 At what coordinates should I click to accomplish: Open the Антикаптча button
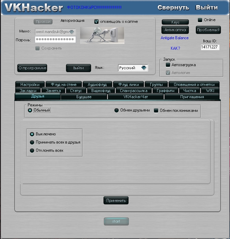(175, 30)
